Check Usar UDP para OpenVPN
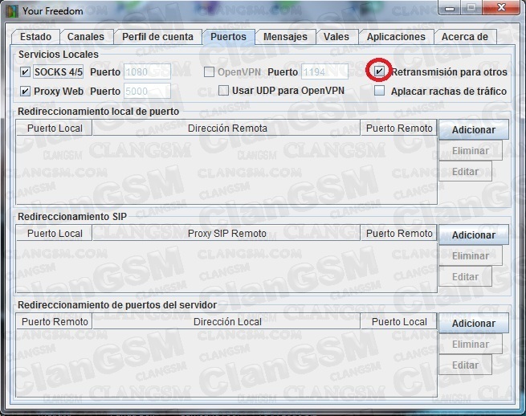This screenshot has height=416, width=526. click(223, 90)
